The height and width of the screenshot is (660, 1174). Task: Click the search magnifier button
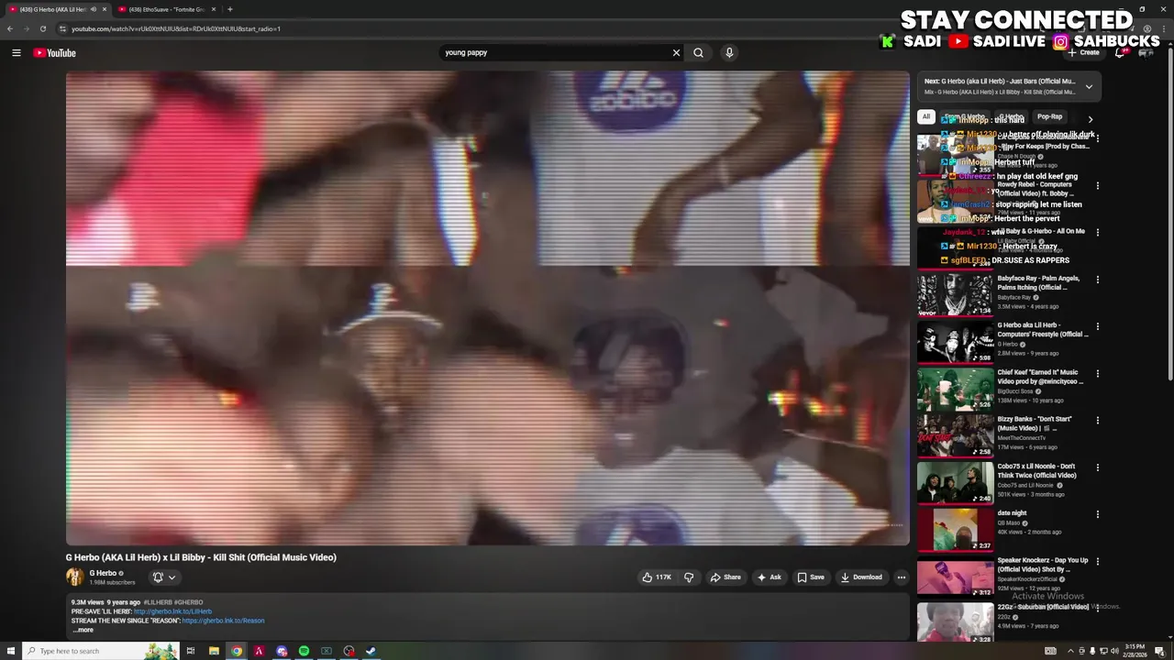click(x=698, y=52)
